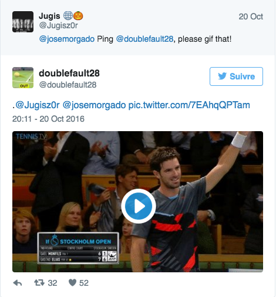
Task: Open the doublefault28 profile avatar
Action: tap(23, 78)
